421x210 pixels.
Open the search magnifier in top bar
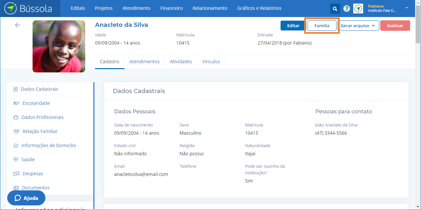(335, 9)
